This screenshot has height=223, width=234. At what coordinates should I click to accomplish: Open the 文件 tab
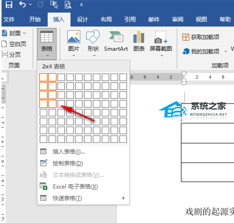point(9,20)
